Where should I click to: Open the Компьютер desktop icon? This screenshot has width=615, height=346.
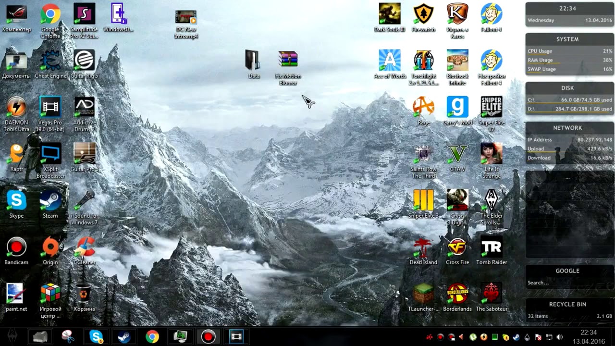pos(16,18)
